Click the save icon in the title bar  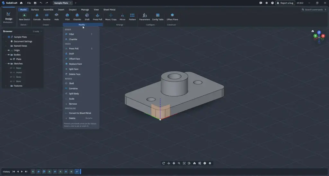(x=35, y=3)
